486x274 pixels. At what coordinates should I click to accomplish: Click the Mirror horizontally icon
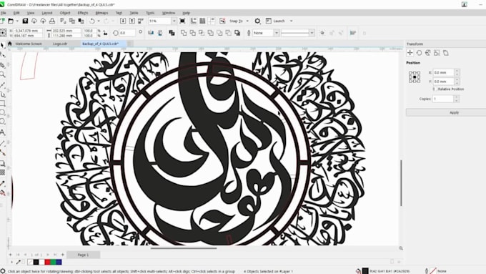click(x=151, y=33)
